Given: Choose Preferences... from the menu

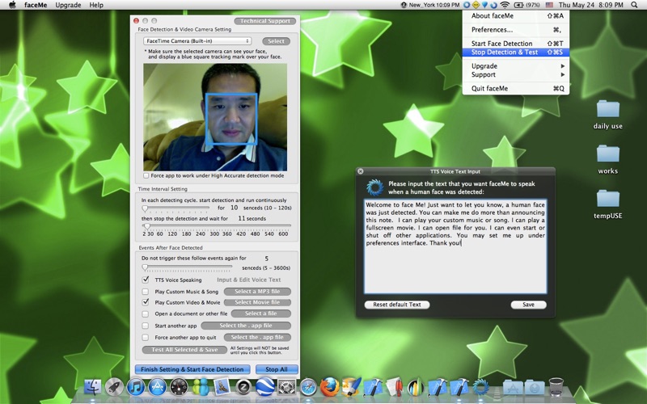Looking at the screenshot, I should pos(516,30).
